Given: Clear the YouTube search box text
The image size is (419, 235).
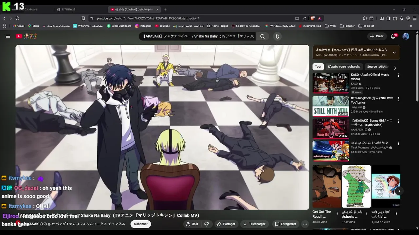Looking at the screenshot, I should tap(252, 36).
